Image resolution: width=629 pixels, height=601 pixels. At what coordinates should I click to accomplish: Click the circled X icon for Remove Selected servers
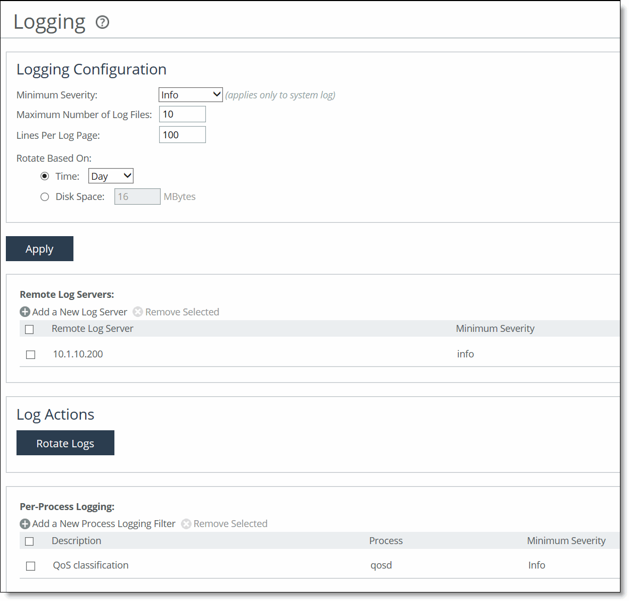(x=137, y=312)
